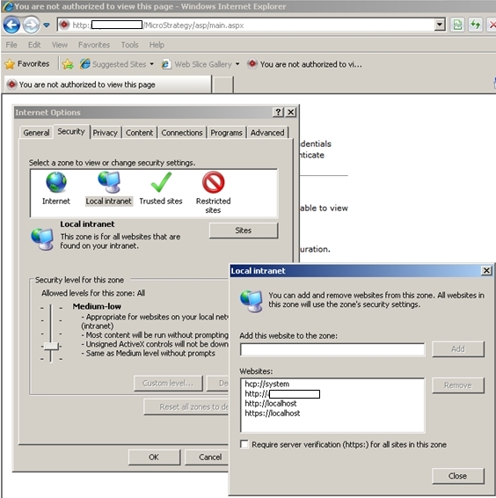Switch to the Advanced tab
496x498 pixels.
pos(267,133)
